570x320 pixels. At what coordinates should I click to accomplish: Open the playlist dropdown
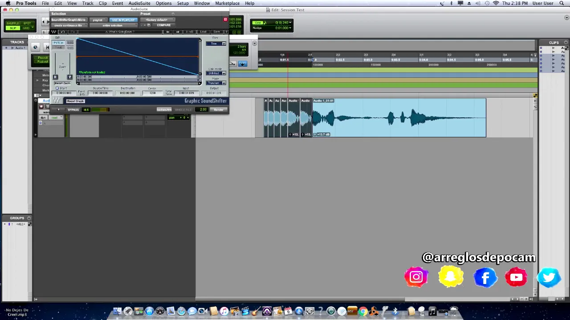98,20
